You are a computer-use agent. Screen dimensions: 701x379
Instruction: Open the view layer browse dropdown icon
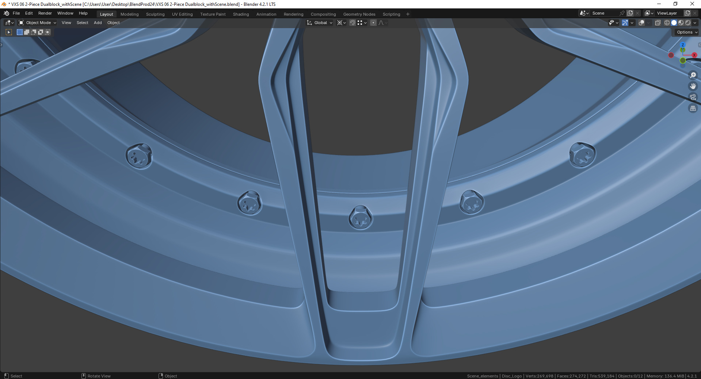tap(649, 13)
